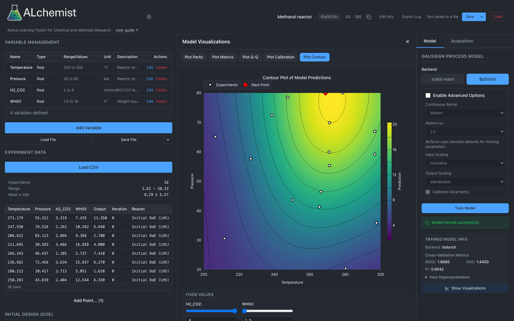
Task: Open the Output Scaling dropdown
Action: (465, 182)
